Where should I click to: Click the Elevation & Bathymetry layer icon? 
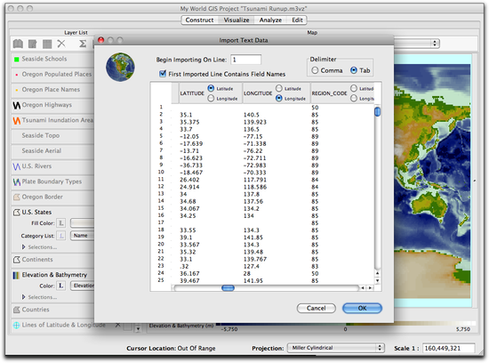coord(16,275)
